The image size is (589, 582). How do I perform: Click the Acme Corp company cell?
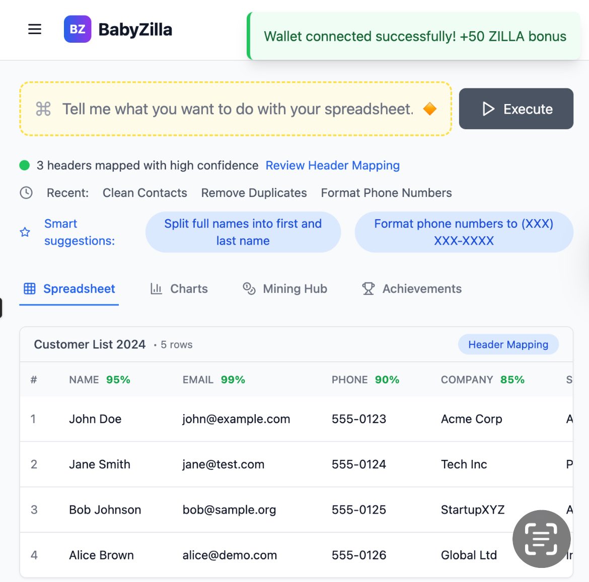pyautogui.click(x=471, y=419)
